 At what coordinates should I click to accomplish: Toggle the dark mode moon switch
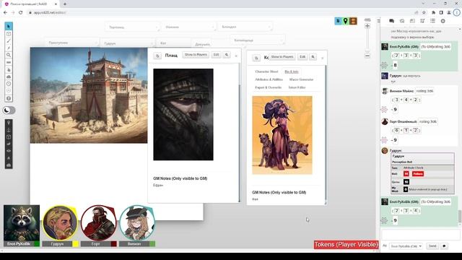[9, 110]
